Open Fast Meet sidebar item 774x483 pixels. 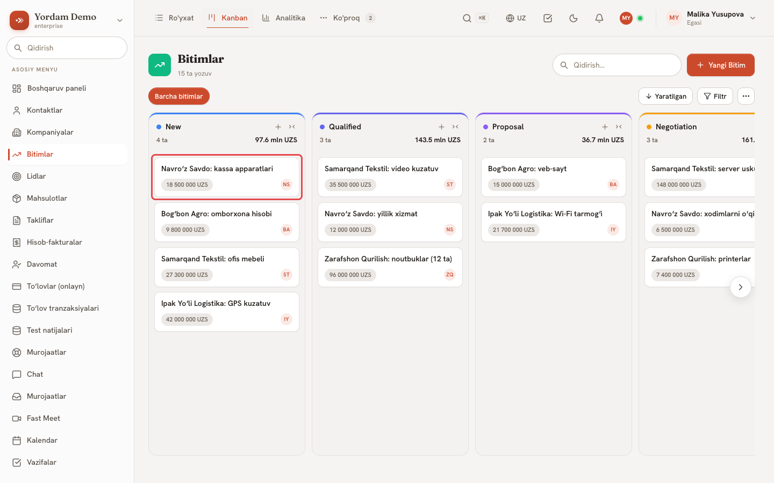67,418
